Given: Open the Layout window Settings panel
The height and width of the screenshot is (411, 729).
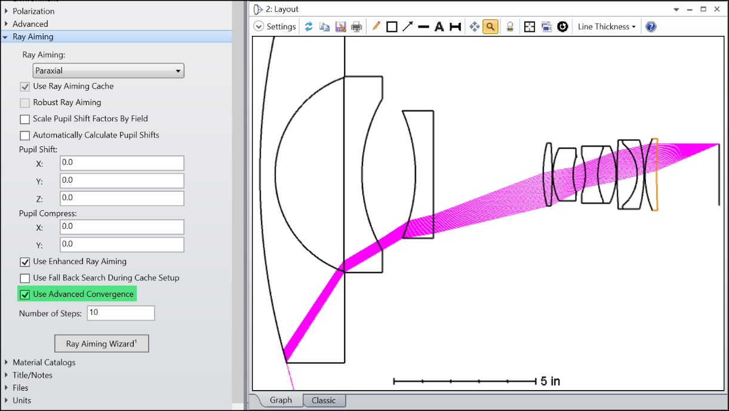Looking at the screenshot, I should coord(275,26).
